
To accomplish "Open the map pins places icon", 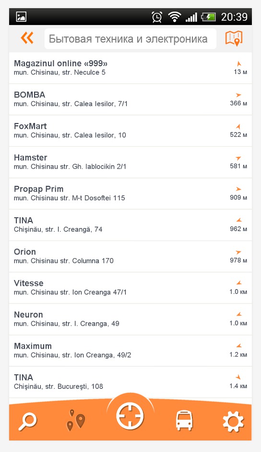I will click(x=75, y=420).
